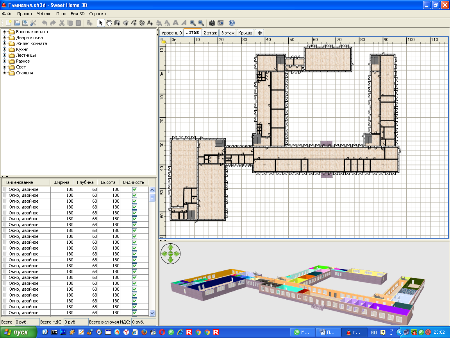Undo the last action
This screenshot has height=338, width=450.
pos(45,23)
